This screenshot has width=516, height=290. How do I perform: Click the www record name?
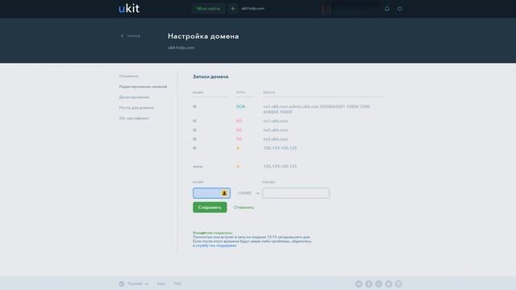198,167
